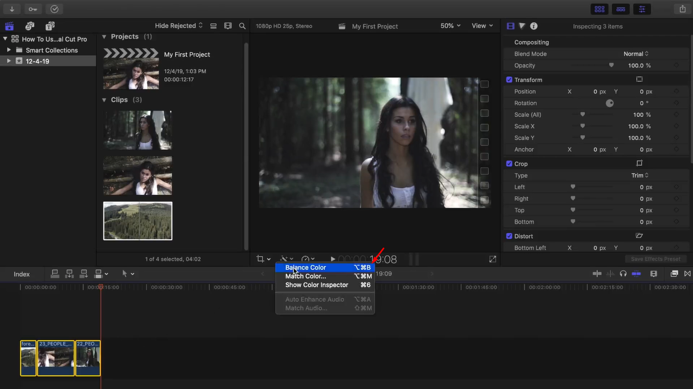Viewport: 693px width, 389px height.
Task: Select How To Us...al Cut Pro library
Action: (x=54, y=39)
